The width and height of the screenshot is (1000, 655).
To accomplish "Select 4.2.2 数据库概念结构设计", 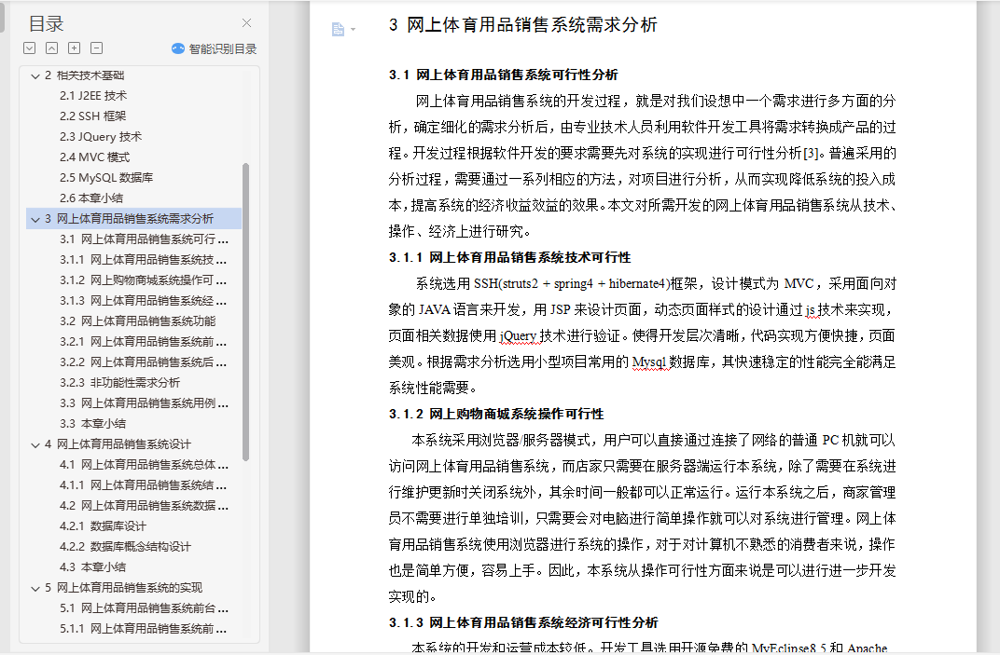I will (125, 546).
